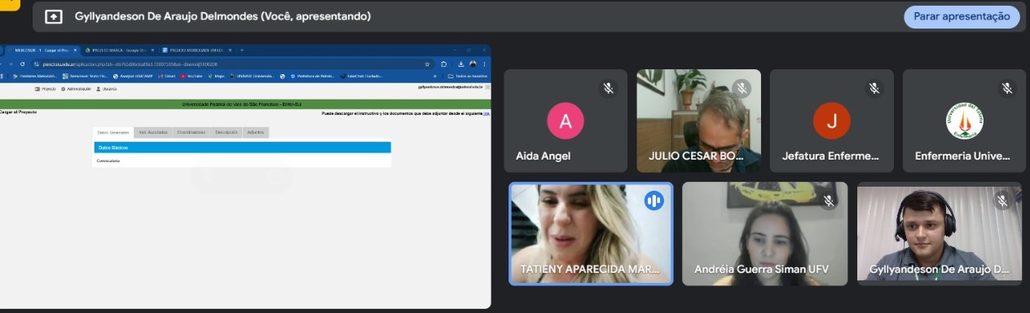Screen dimensions: 1030x313
Task: Switch to the Inst. Asociadas tab
Action: pyautogui.click(x=153, y=132)
